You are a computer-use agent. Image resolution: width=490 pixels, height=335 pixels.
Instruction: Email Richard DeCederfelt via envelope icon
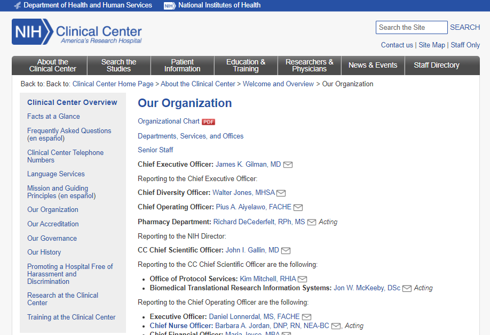[312, 222]
